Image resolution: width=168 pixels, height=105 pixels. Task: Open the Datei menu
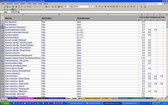[x=3, y=4]
